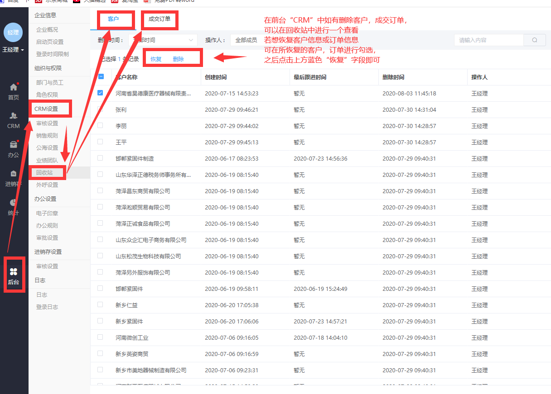The image size is (551, 394).
Task: Open the 删除时间 filter dropdown
Action: point(163,40)
